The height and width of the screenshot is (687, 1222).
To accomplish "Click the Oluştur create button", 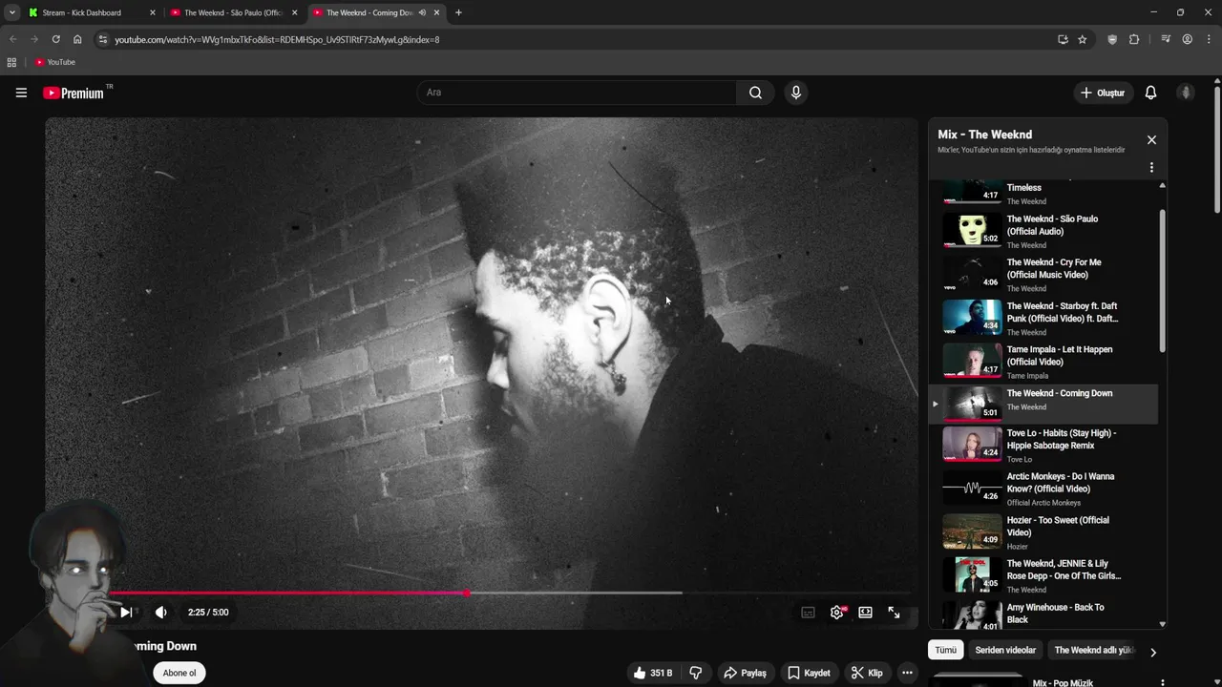I will click(x=1103, y=93).
